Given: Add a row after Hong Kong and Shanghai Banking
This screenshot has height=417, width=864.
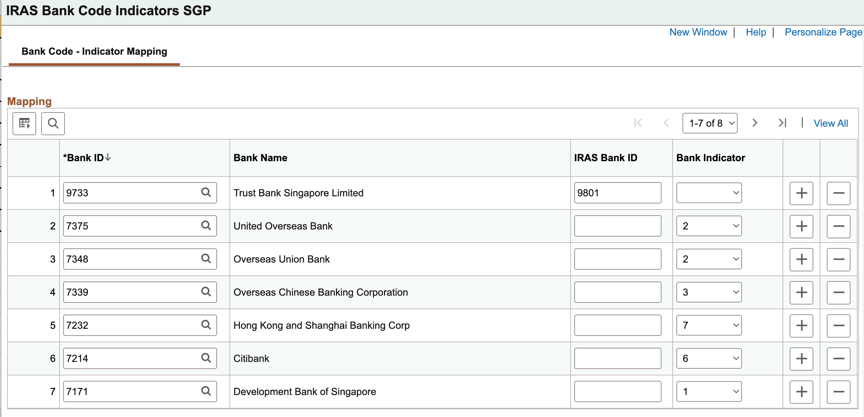Looking at the screenshot, I should point(801,326).
